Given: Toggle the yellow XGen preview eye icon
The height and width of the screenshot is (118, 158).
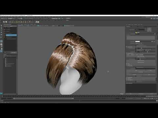Looking at the screenshot, I should point(136,32).
